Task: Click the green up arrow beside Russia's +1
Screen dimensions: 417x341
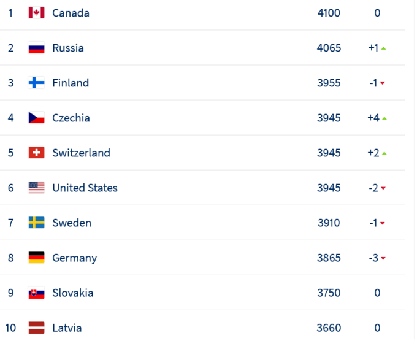Action: pos(383,48)
